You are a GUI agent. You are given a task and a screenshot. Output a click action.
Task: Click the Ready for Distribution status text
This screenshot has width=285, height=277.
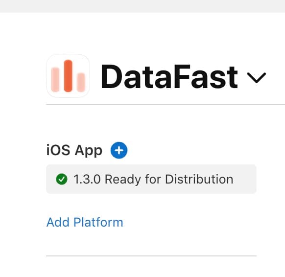(169, 180)
